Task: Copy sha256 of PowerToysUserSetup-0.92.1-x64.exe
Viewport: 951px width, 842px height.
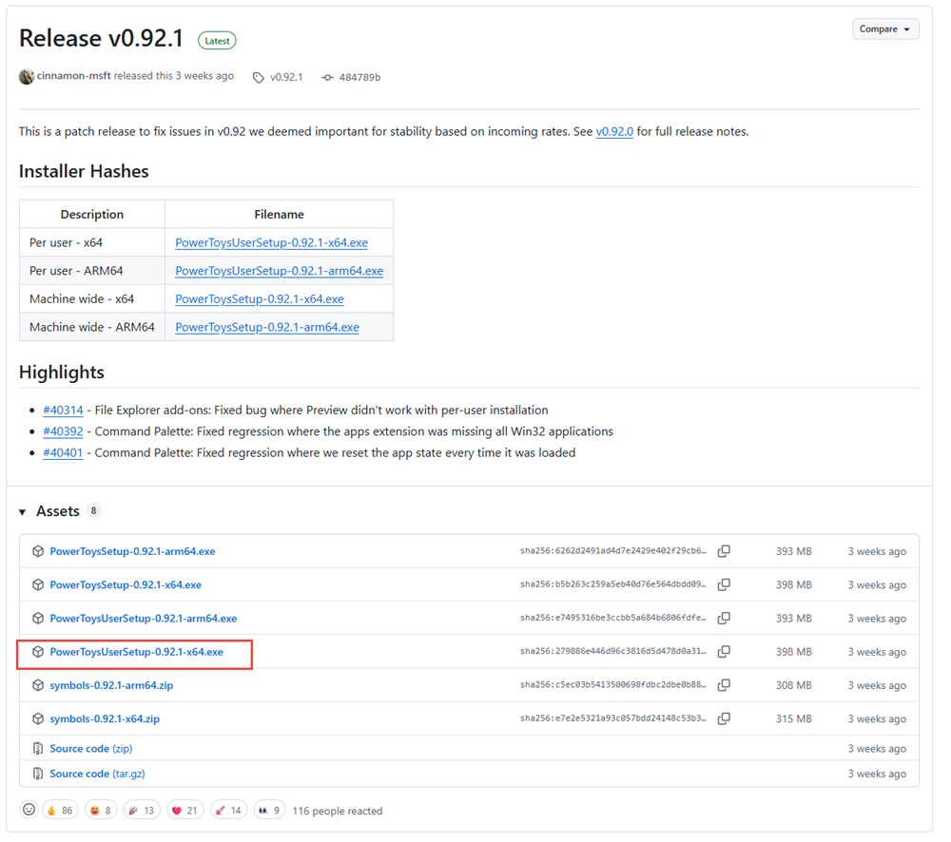Action: tap(724, 651)
